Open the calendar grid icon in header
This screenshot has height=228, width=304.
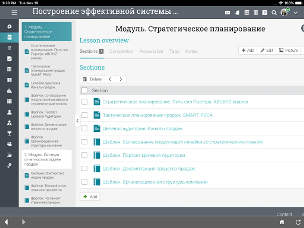[246, 13]
